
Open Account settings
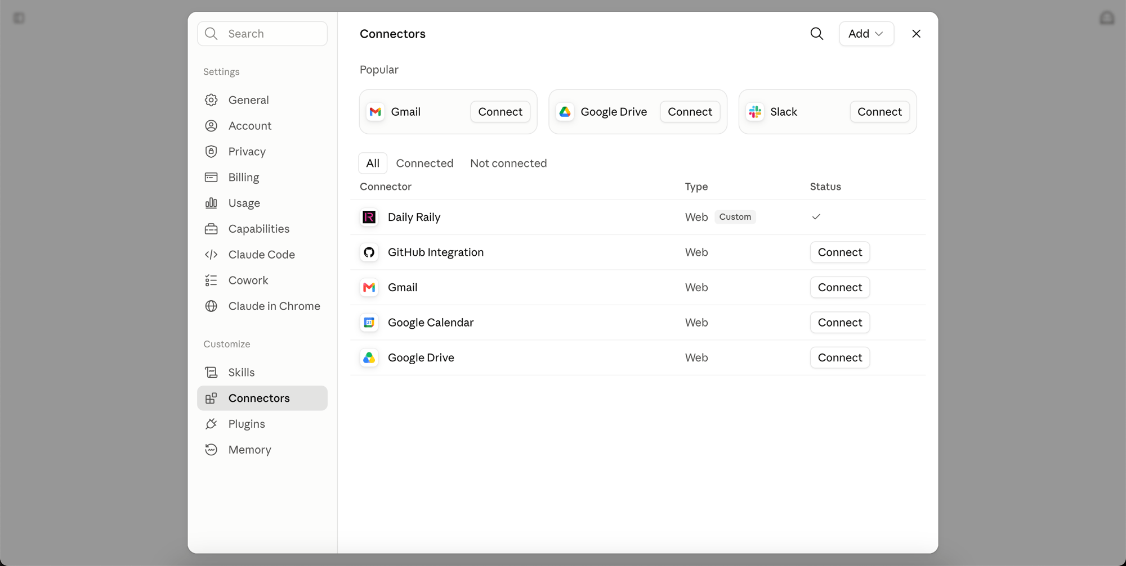point(262,126)
